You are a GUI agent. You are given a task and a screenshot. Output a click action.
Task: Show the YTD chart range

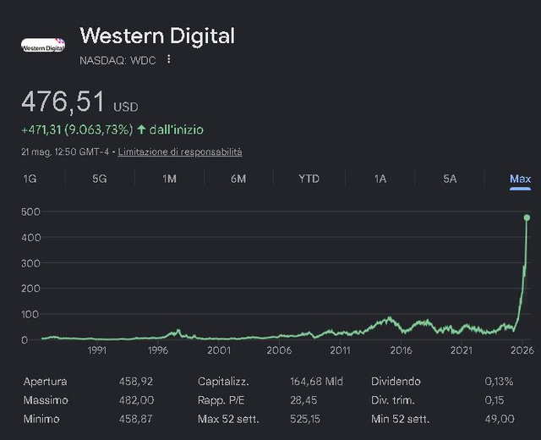(309, 179)
